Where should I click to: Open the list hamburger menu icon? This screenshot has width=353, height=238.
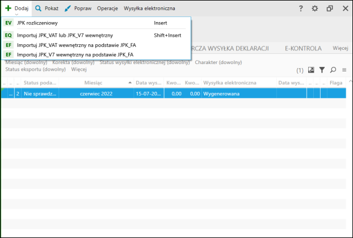[344, 70]
